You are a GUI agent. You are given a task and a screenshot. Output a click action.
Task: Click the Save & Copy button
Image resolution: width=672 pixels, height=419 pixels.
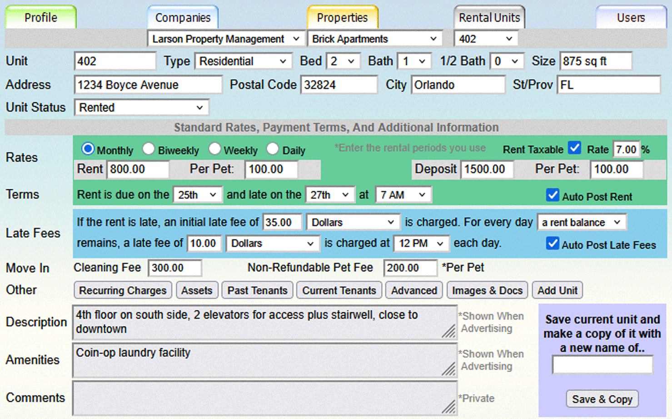pos(602,399)
